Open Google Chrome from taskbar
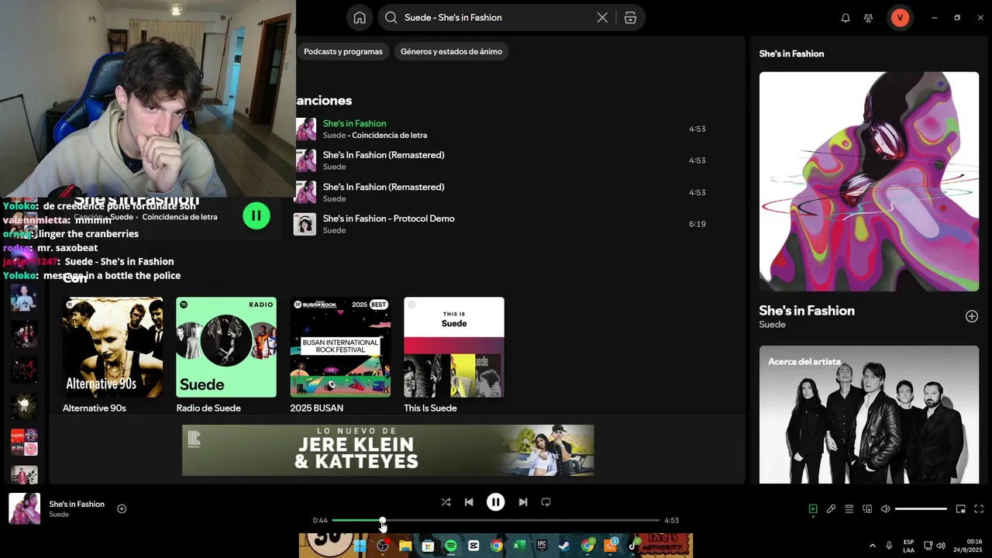The width and height of the screenshot is (992, 558). pyautogui.click(x=496, y=546)
